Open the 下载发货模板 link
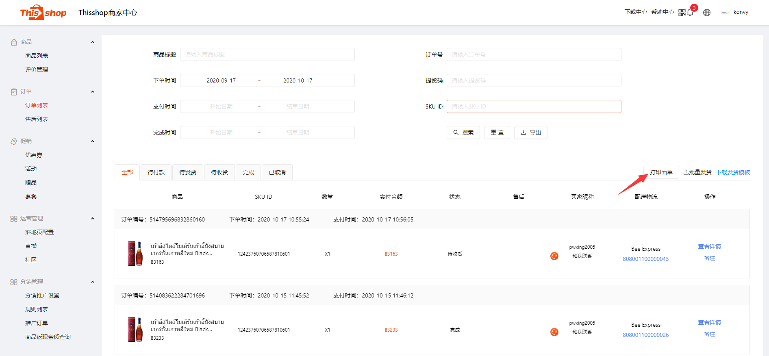769x356 pixels. pos(732,172)
